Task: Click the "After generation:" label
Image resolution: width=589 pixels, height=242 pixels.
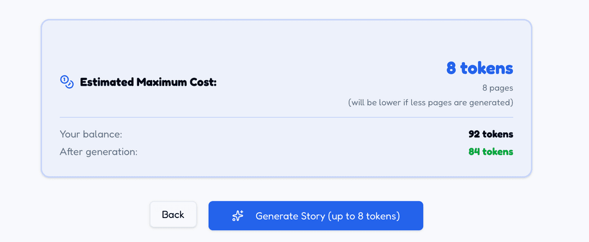Action: point(99,152)
